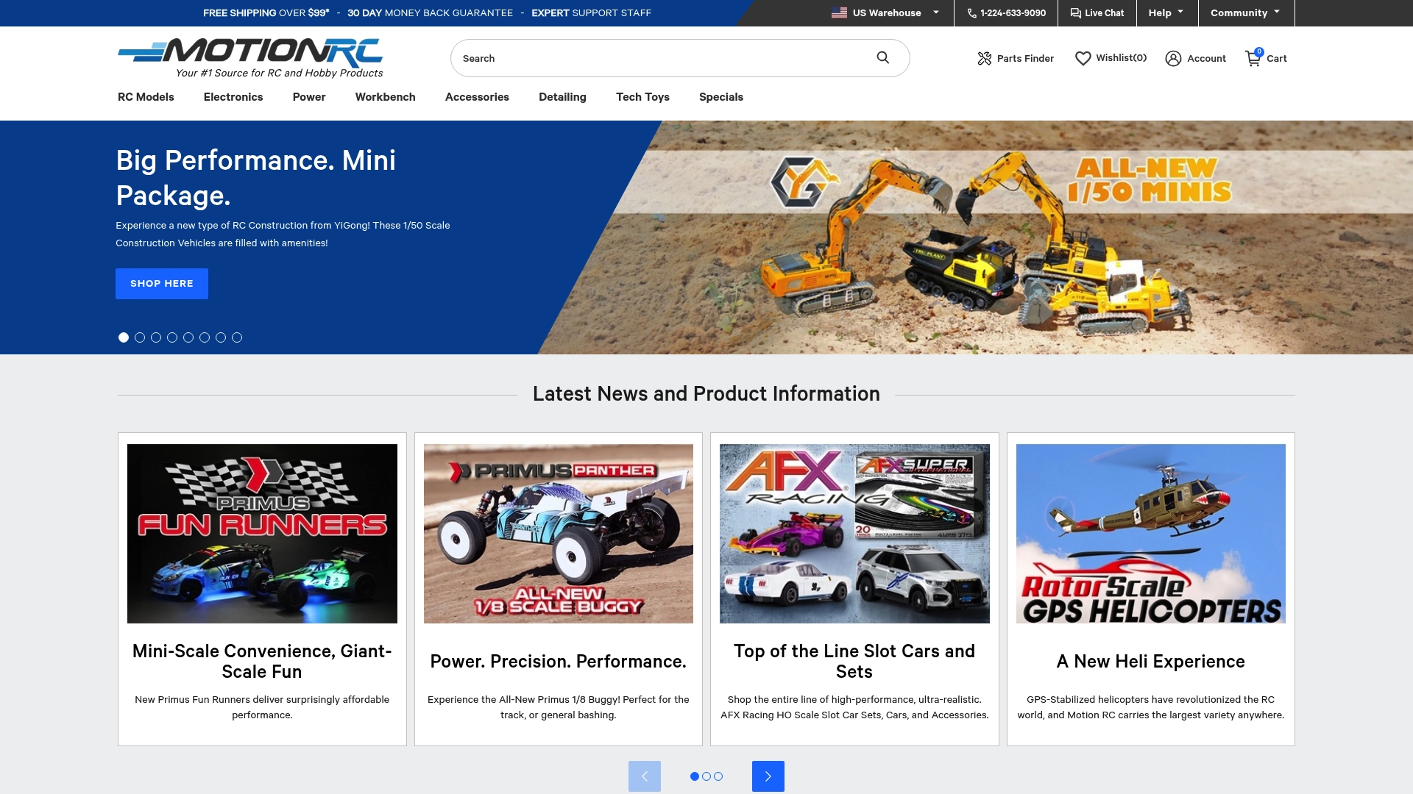The image size is (1413, 794).
Task: Open the shopping Cart icon
Action: coord(1253,58)
